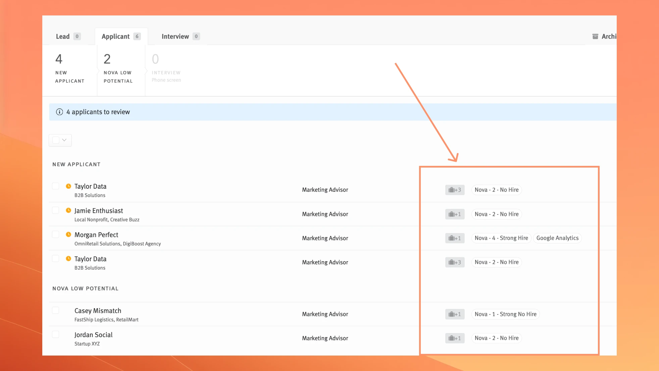The image size is (659, 371).
Task: Click the clock icon beside the second Taylor Data entry
Action: [x=68, y=258]
